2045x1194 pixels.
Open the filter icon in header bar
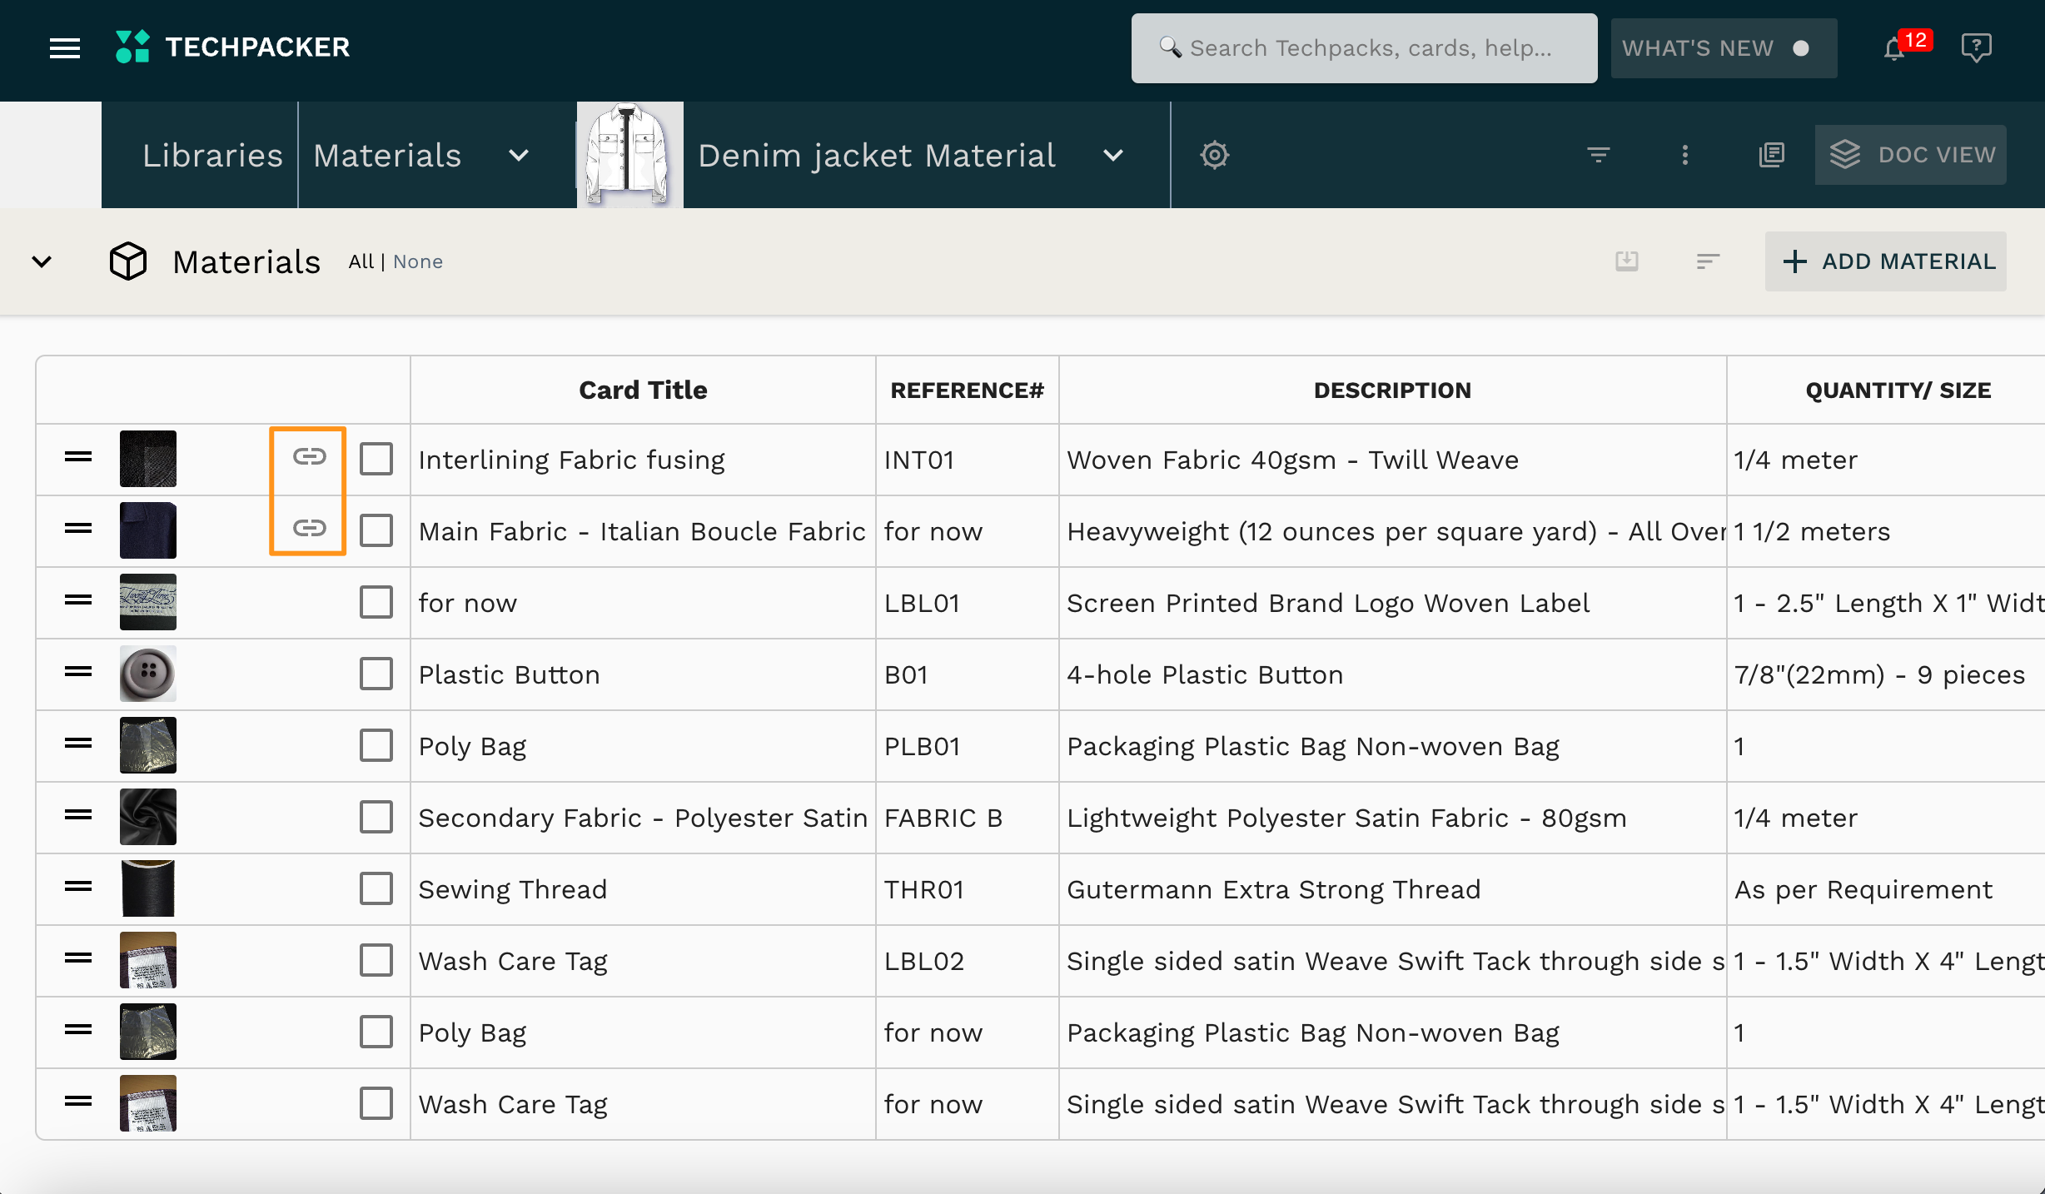(x=1598, y=155)
